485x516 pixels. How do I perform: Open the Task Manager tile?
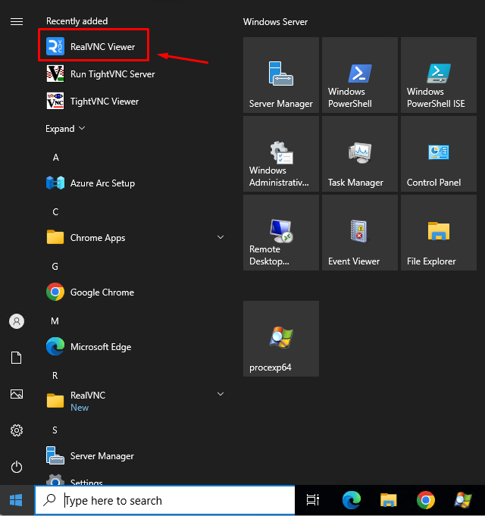coord(359,154)
